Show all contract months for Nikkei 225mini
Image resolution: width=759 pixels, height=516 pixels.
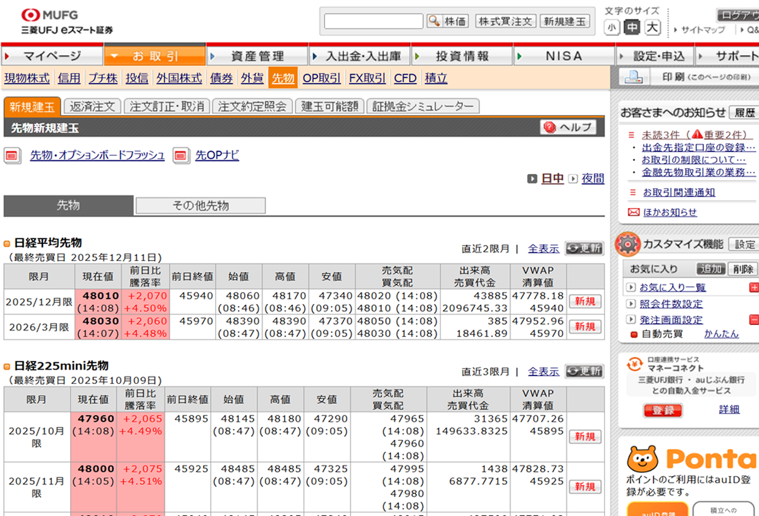pyautogui.click(x=543, y=371)
